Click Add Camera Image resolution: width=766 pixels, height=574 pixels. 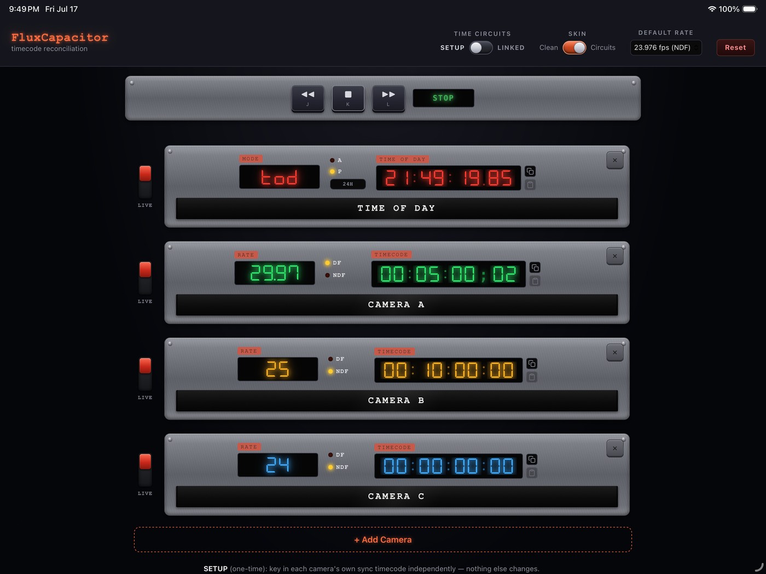tap(383, 540)
